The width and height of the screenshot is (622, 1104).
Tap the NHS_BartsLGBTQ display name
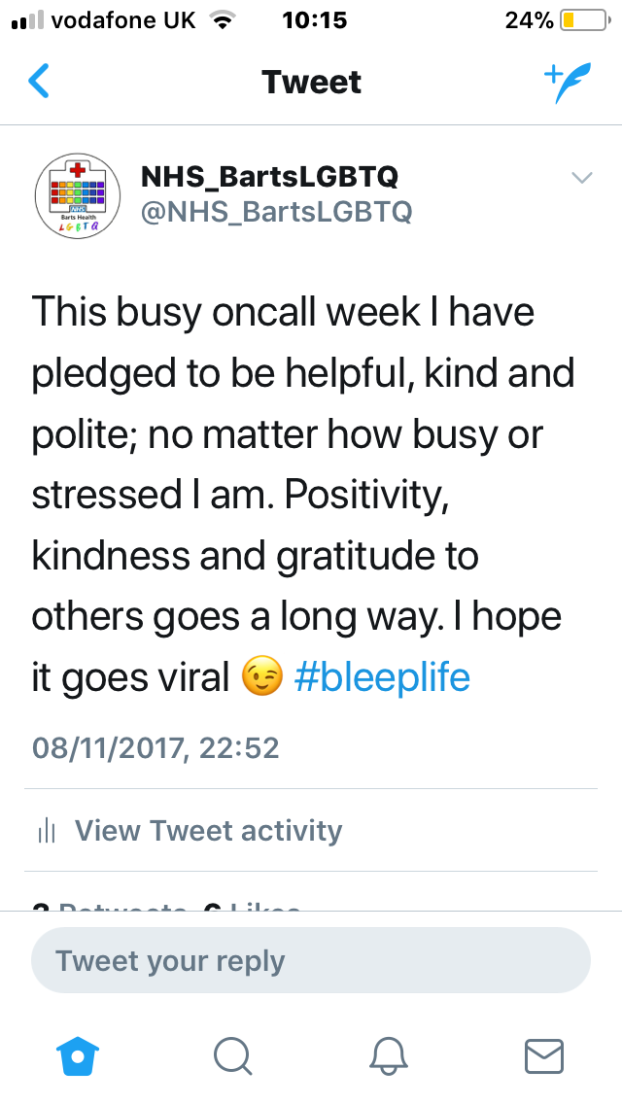pos(269,176)
